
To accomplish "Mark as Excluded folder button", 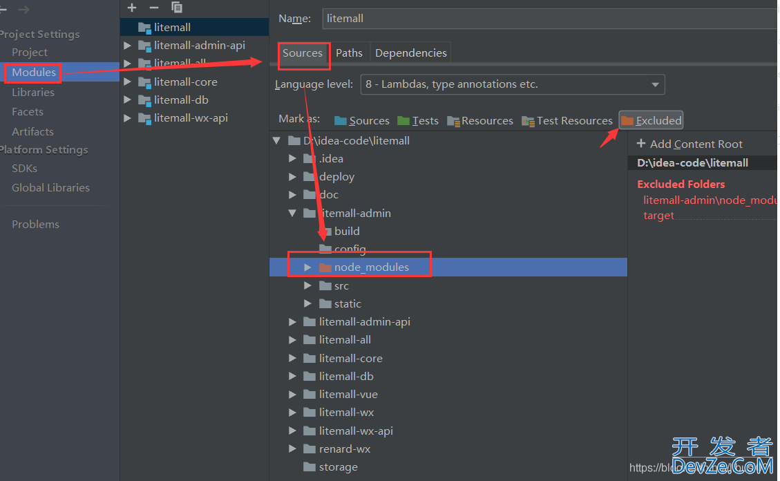I will click(x=651, y=120).
